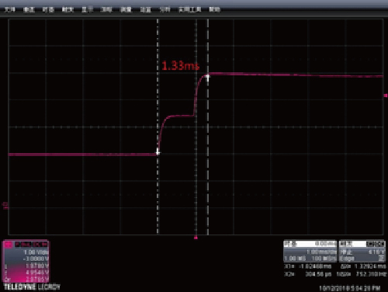The width and height of the screenshot is (388, 292).
Task: Open the C1 channel descriptor box
Action: point(26,262)
